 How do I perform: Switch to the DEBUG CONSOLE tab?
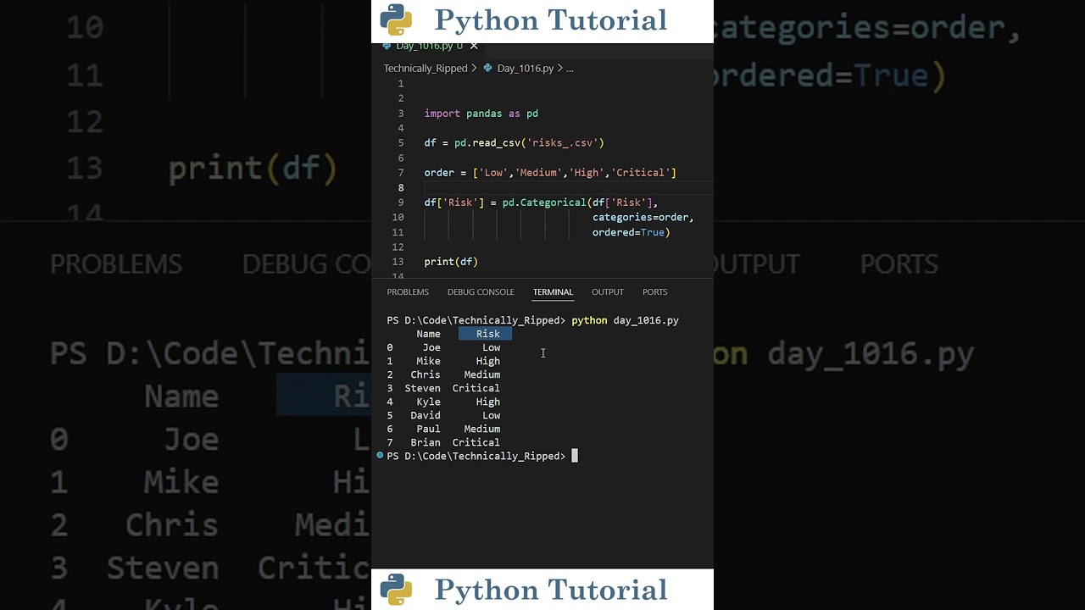(481, 291)
